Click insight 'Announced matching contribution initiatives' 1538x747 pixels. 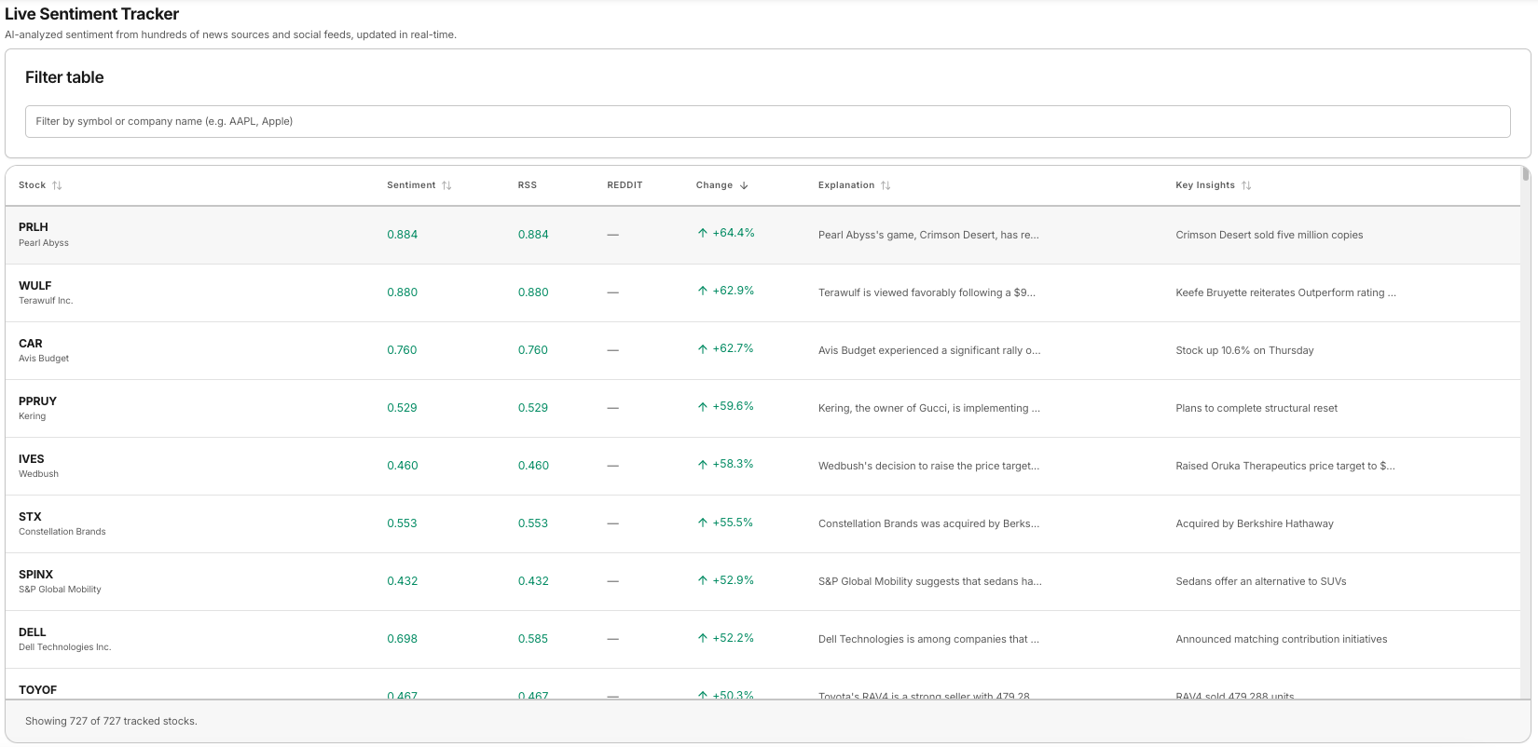pos(1282,639)
